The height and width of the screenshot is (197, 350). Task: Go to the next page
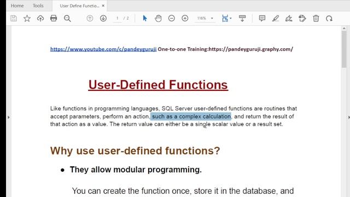pyautogui.click(x=103, y=18)
